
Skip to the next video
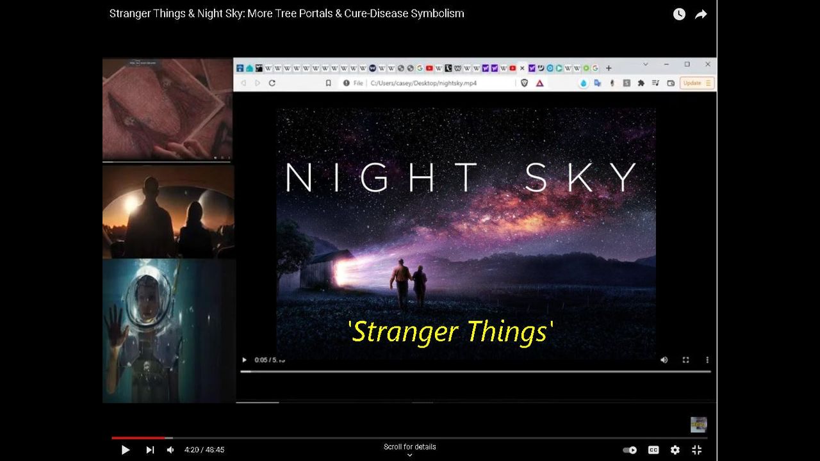coord(150,450)
